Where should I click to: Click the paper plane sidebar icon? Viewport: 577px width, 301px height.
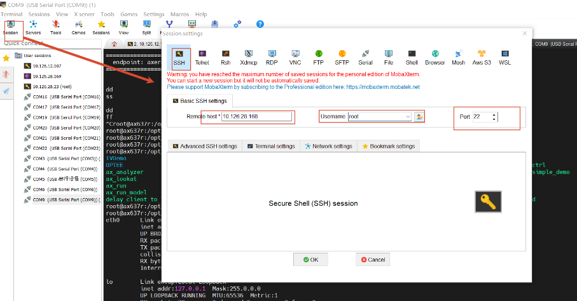pos(6,91)
